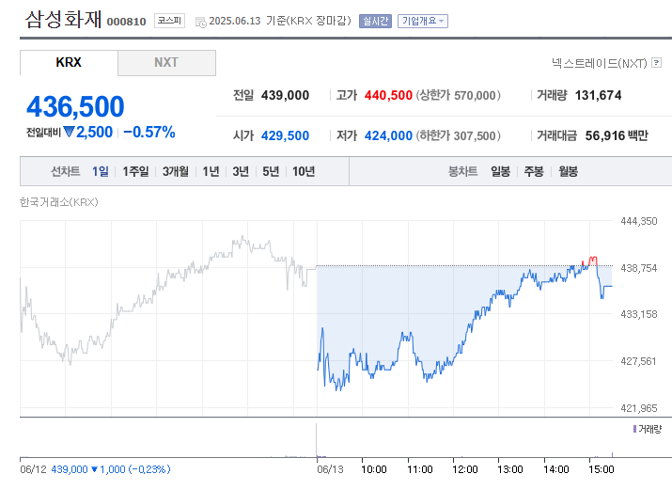Click the current price 436,500
The width and height of the screenshot is (672, 490).
point(75,106)
